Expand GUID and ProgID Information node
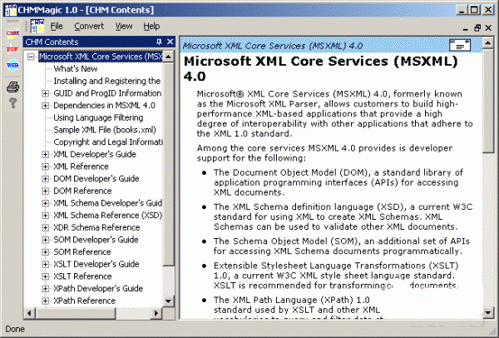 (46, 93)
